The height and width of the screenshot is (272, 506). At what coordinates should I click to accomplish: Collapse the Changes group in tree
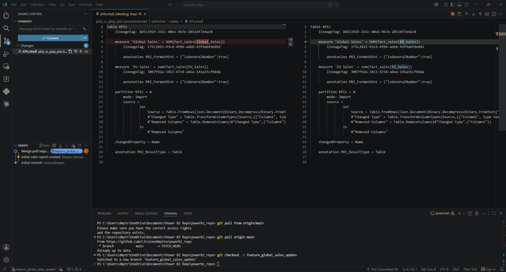(27, 46)
